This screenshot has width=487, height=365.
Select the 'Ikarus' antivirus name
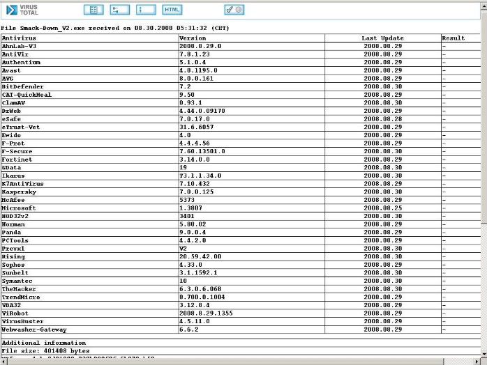point(13,176)
